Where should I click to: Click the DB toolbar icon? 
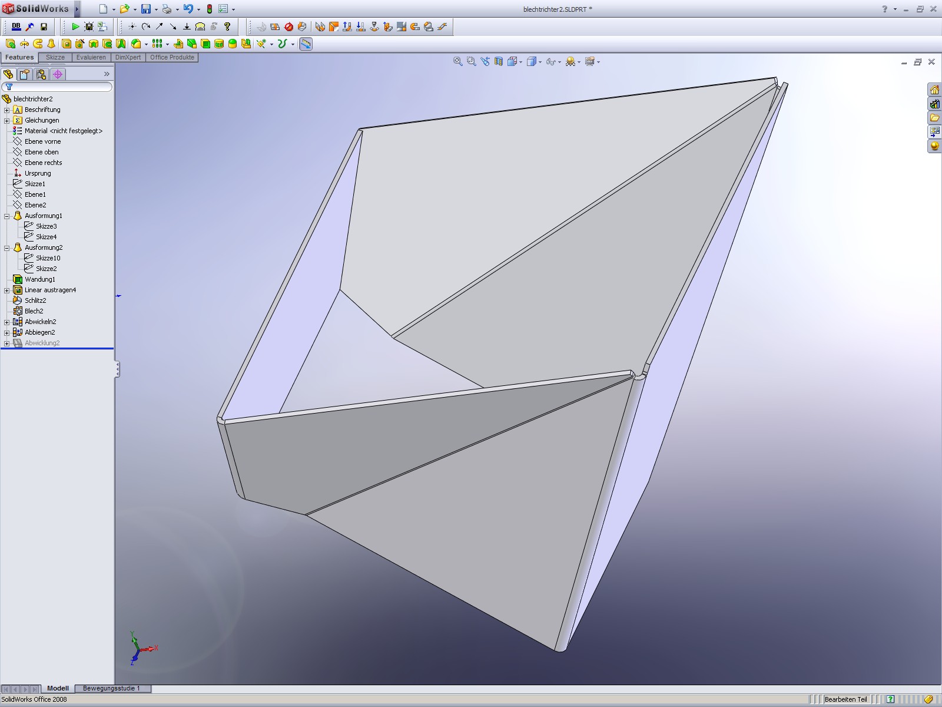coord(16,27)
